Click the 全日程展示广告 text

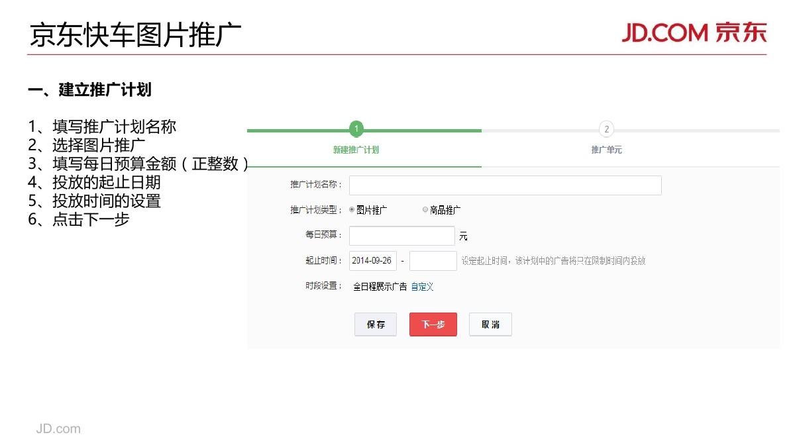click(x=380, y=287)
